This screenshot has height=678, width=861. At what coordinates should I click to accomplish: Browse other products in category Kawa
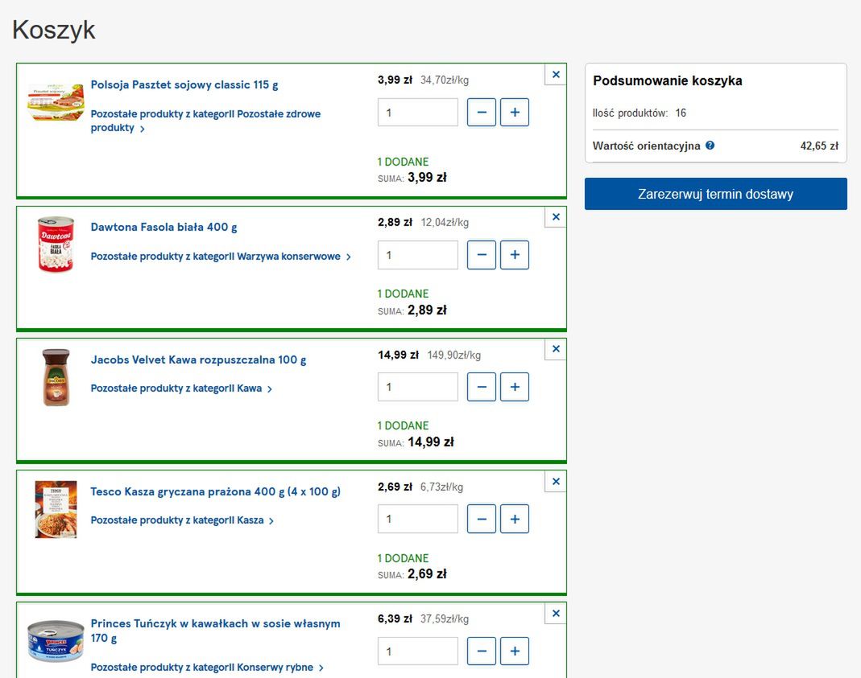coord(181,388)
